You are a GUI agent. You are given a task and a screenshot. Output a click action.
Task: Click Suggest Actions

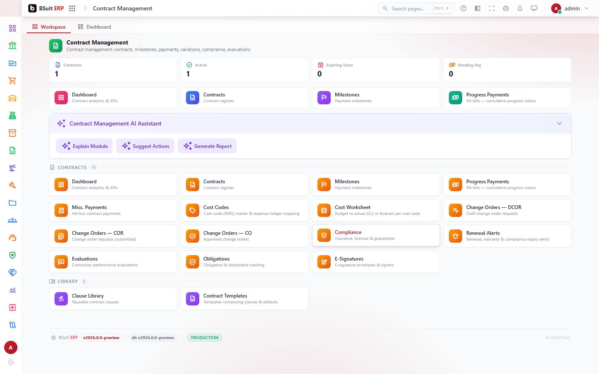point(145,146)
